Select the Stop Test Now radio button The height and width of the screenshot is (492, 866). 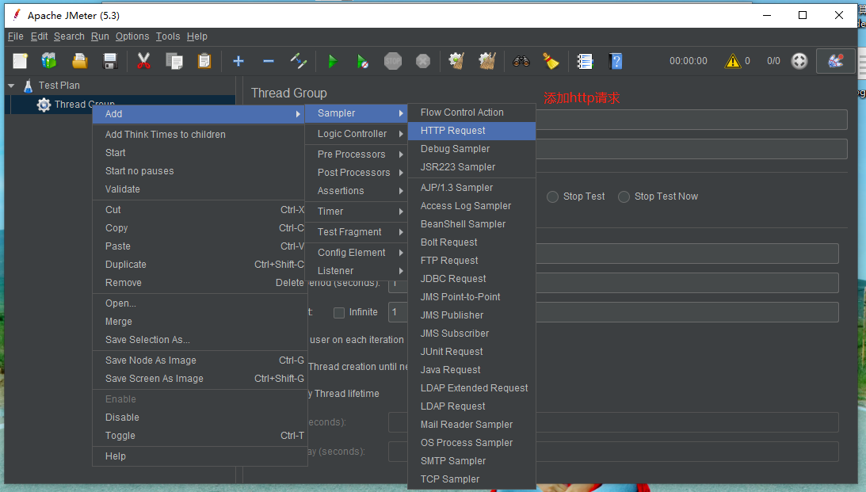pos(624,196)
